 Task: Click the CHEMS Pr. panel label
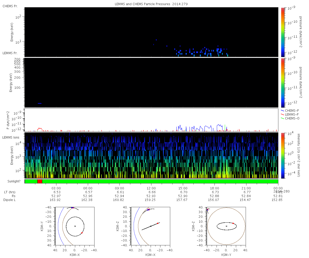(x=10, y=6)
